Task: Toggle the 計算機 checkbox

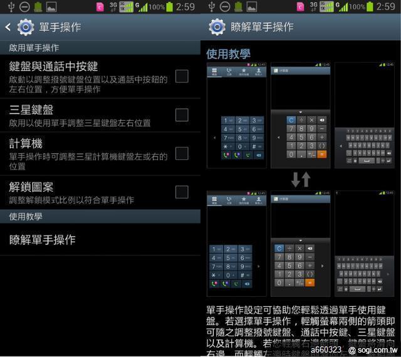Action: 182,153
